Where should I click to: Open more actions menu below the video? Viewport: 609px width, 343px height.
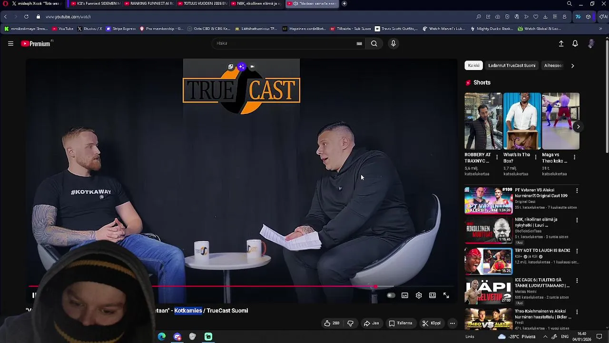(452, 323)
